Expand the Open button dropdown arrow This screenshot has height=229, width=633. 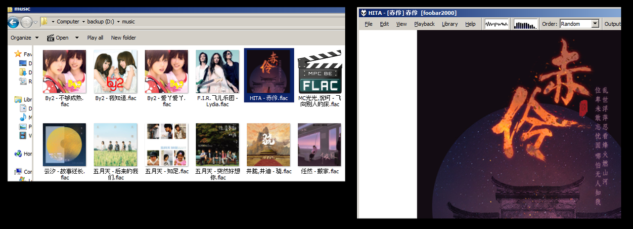(x=77, y=38)
